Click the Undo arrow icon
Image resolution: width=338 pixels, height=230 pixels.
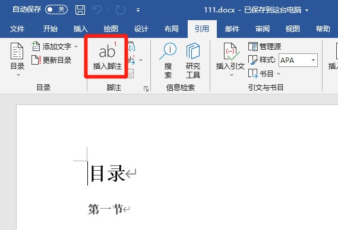pyautogui.click(x=97, y=10)
